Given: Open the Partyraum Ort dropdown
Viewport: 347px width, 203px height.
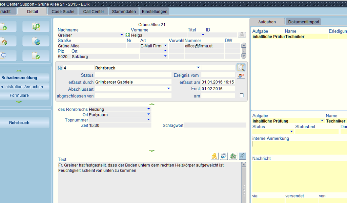Looking at the screenshot, I should (148, 114).
